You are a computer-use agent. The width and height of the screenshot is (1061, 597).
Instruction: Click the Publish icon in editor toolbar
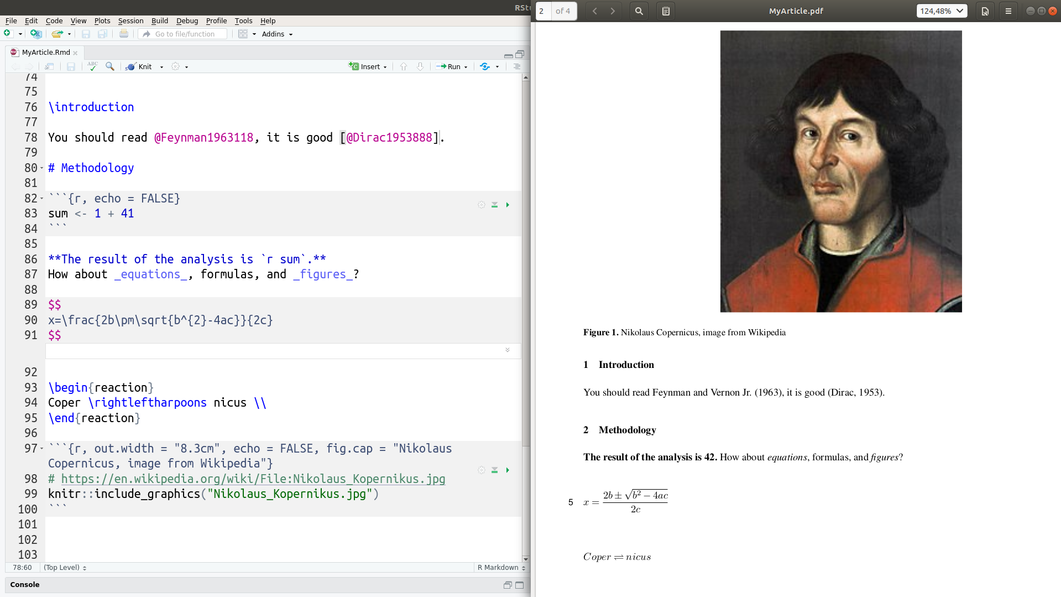(485, 66)
